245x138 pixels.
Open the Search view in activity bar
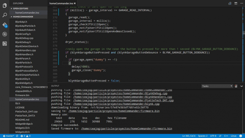coord(5,15)
